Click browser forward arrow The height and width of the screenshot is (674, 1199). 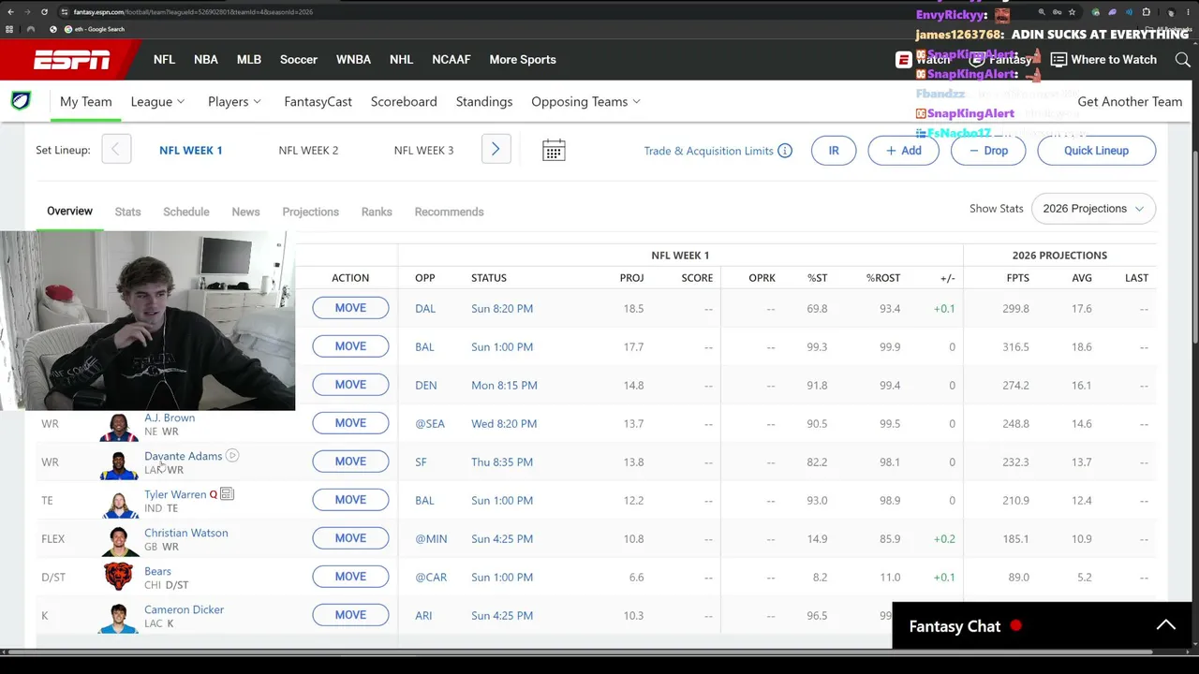[27, 12]
